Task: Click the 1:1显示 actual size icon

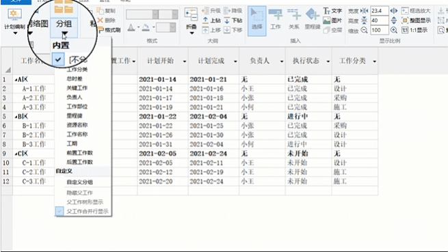Action: 405,30
